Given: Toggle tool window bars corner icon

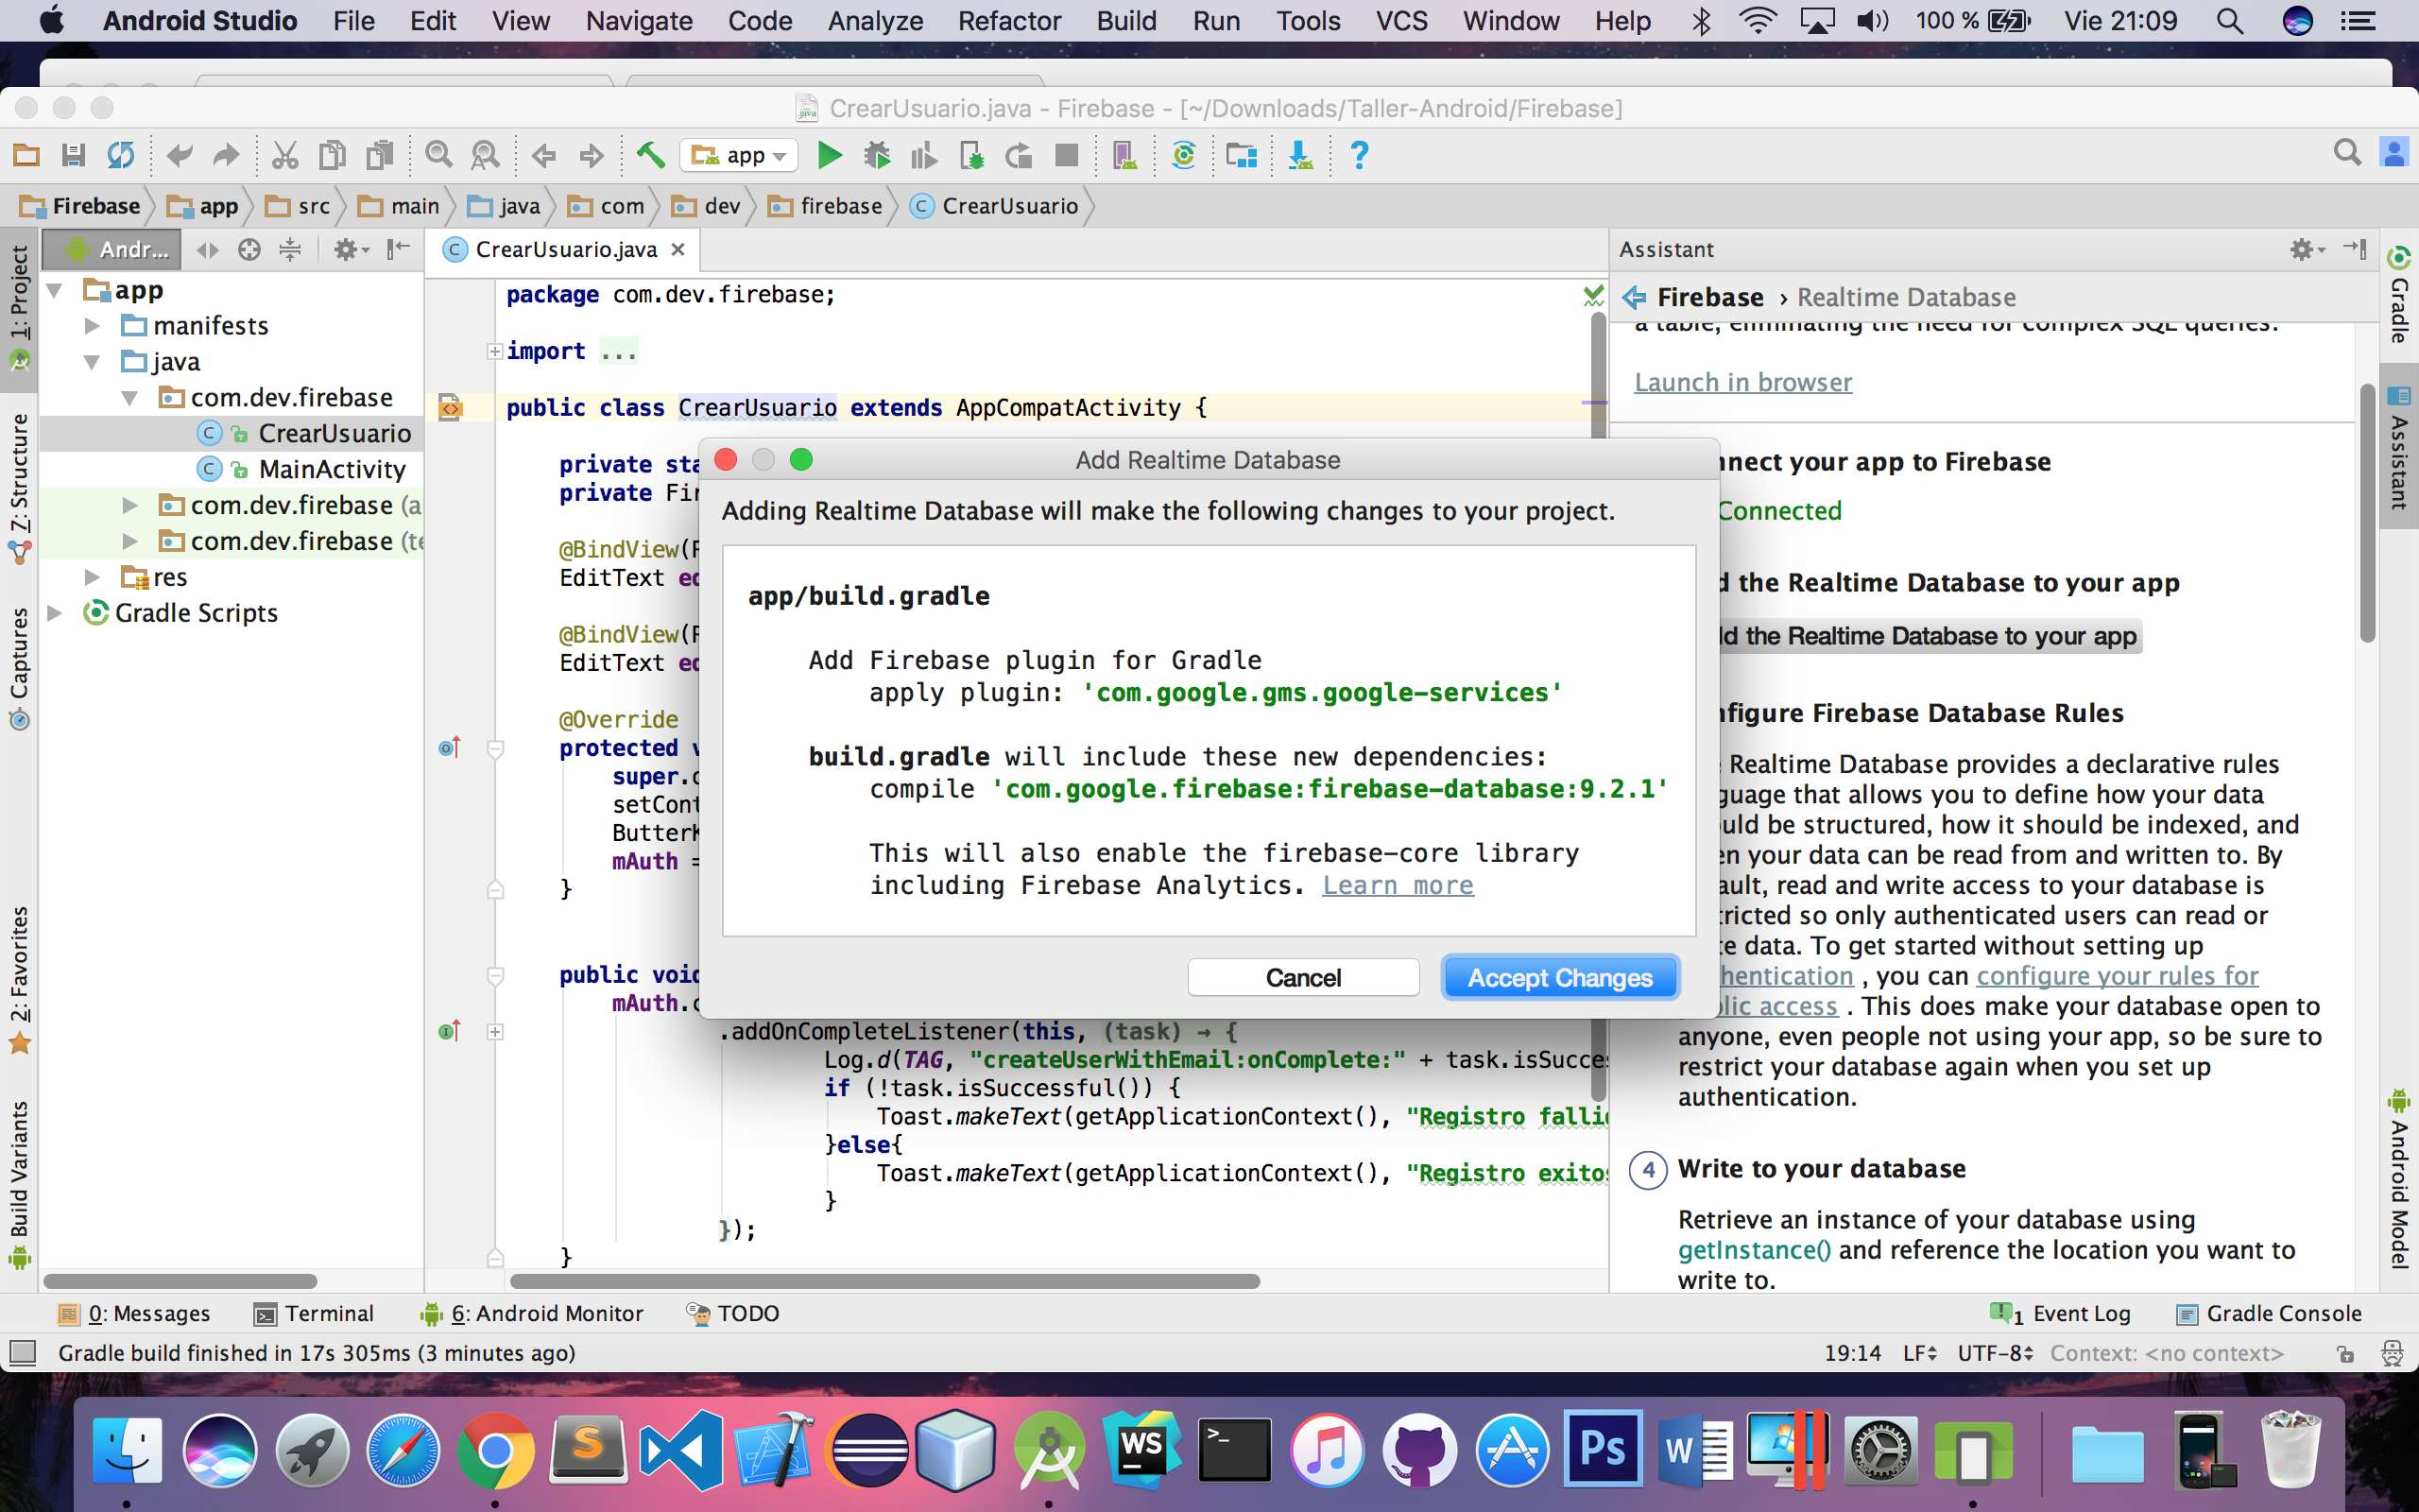Looking at the screenshot, I should coord(22,1353).
